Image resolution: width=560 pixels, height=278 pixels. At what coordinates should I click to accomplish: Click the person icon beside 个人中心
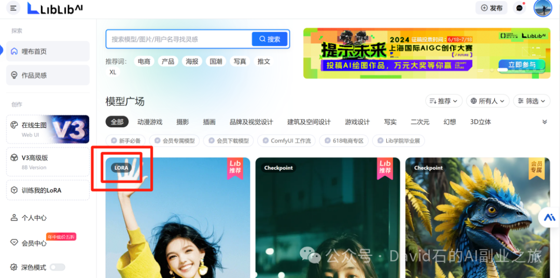[14, 218]
